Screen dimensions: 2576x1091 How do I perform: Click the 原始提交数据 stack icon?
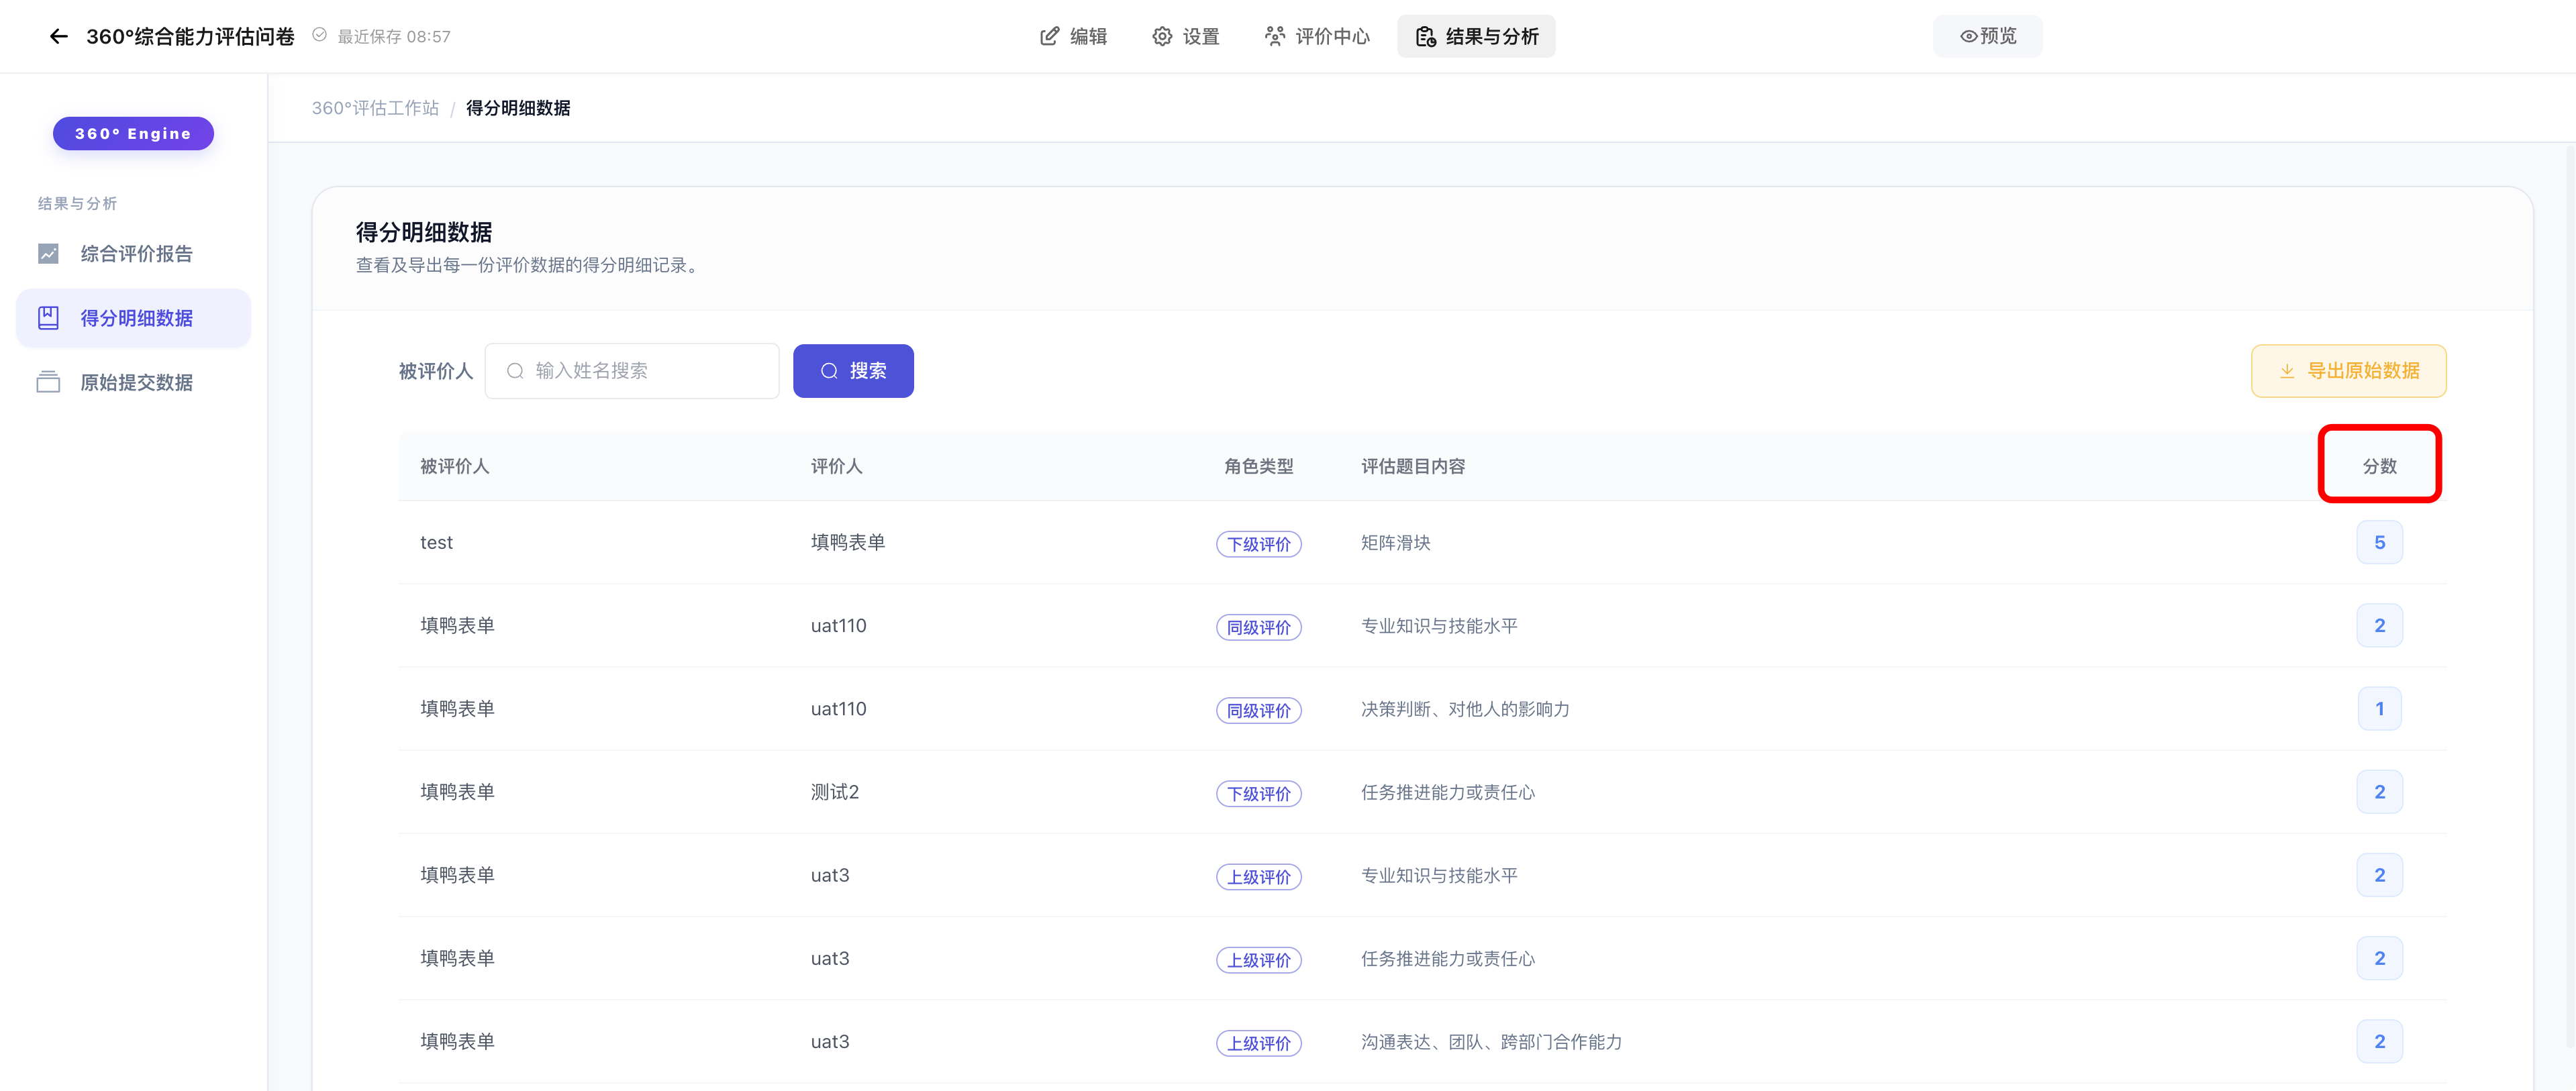(x=48, y=383)
